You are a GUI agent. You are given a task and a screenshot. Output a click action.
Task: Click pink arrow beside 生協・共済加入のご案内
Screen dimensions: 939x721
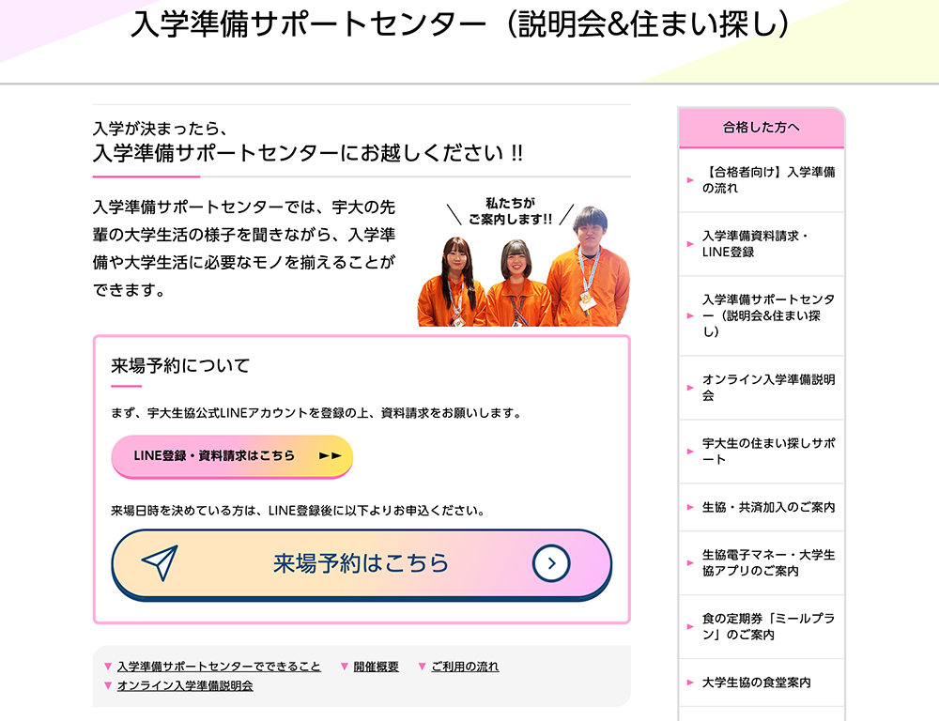pos(688,508)
